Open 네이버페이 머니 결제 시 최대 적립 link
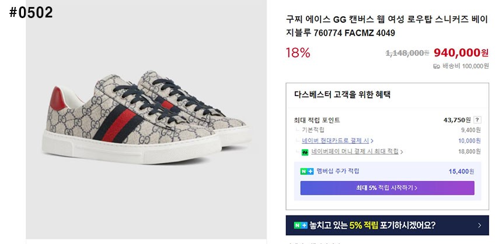This screenshot has width=502, height=244. point(355,151)
